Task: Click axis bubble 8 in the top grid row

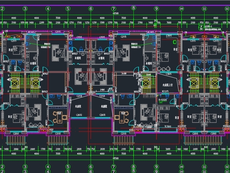Action: tap(134, 8)
